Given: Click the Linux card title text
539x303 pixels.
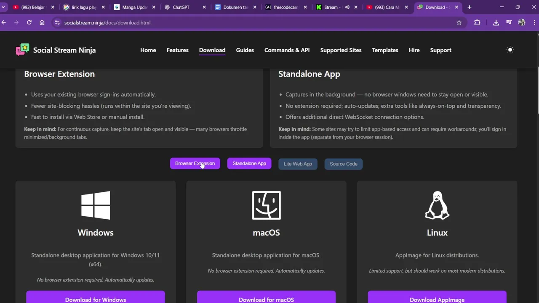Looking at the screenshot, I should (x=437, y=233).
